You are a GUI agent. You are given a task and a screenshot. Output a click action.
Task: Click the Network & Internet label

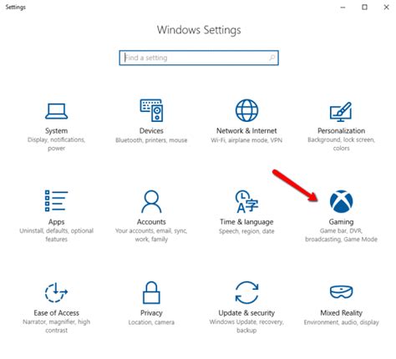pos(246,131)
